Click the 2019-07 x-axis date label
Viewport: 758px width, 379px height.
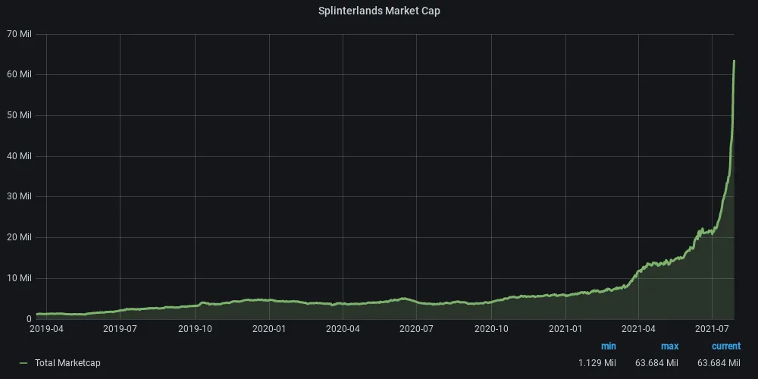pos(120,329)
